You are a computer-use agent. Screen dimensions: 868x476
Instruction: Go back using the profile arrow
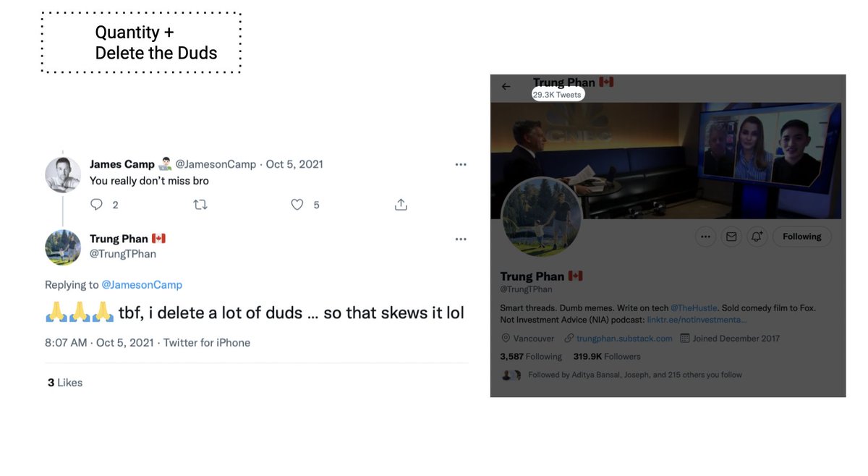506,87
